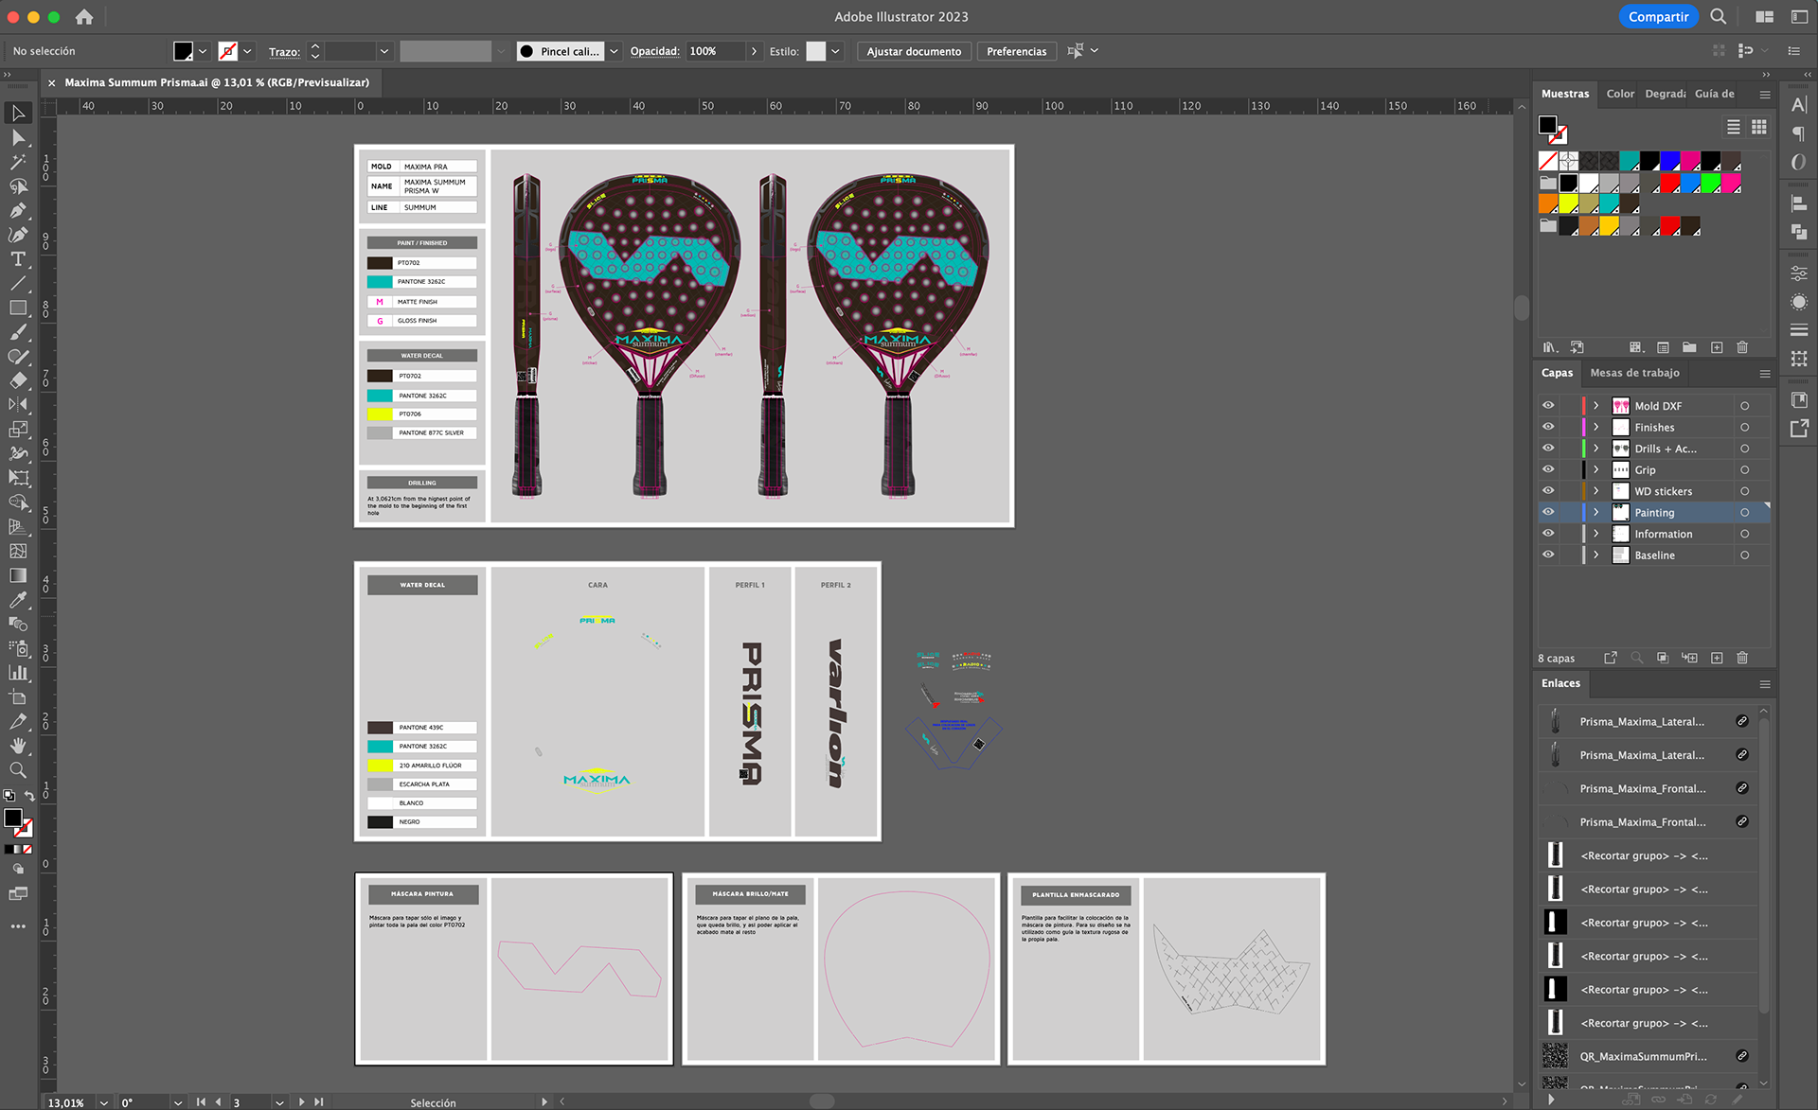Select the Pen tool

click(18, 211)
